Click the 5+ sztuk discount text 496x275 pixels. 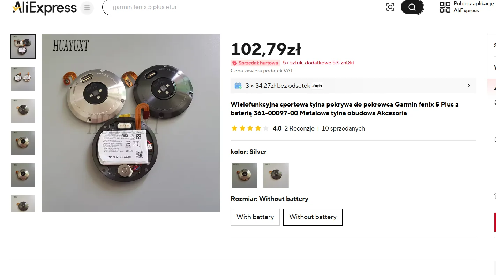(318, 63)
